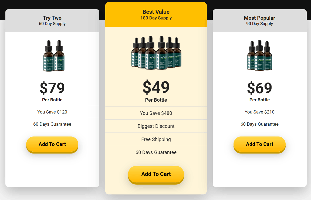311x200 pixels.
Task: Click the Biggest Discount row
Action: click(x=156, y=126)
